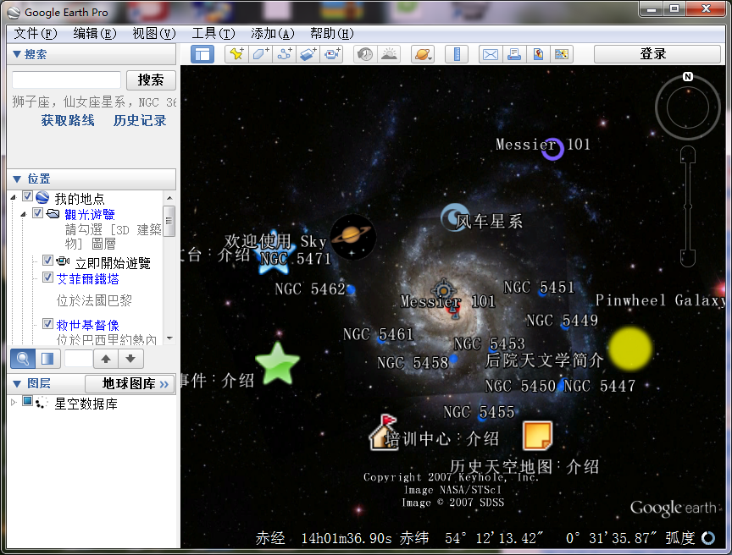This screenshot has height=555, width=732.
Task: Open the 编辑(E) menu
Action: [95, 34]
